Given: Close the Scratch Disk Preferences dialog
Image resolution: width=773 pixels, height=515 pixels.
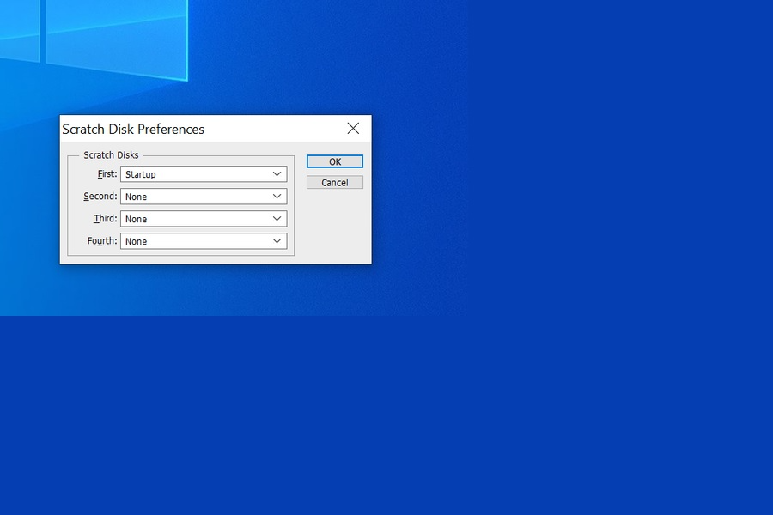Looking at the screenshot, I should click(x=353, y=129).
